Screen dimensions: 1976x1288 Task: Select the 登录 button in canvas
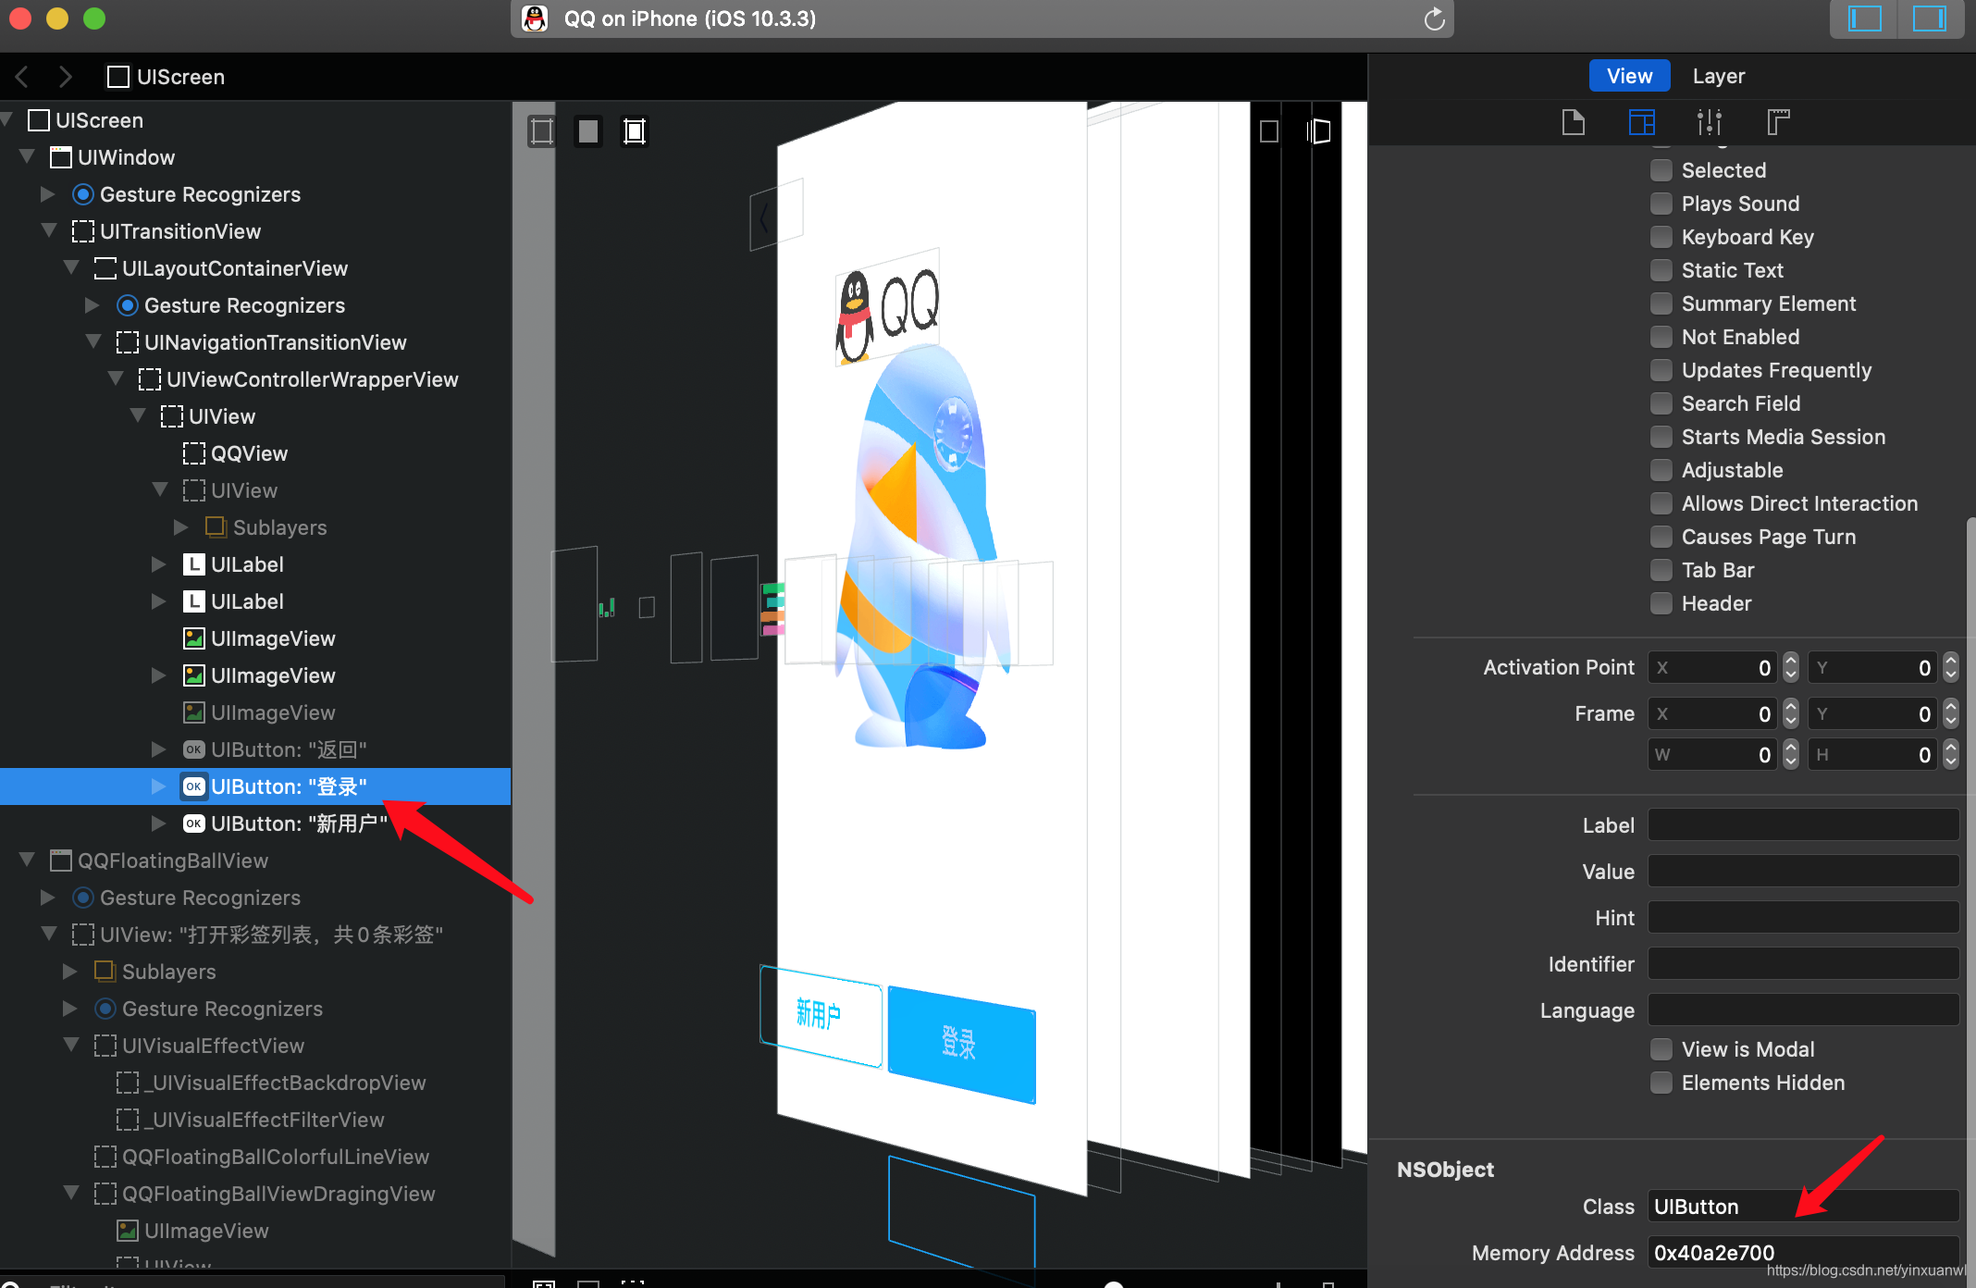961,1044
